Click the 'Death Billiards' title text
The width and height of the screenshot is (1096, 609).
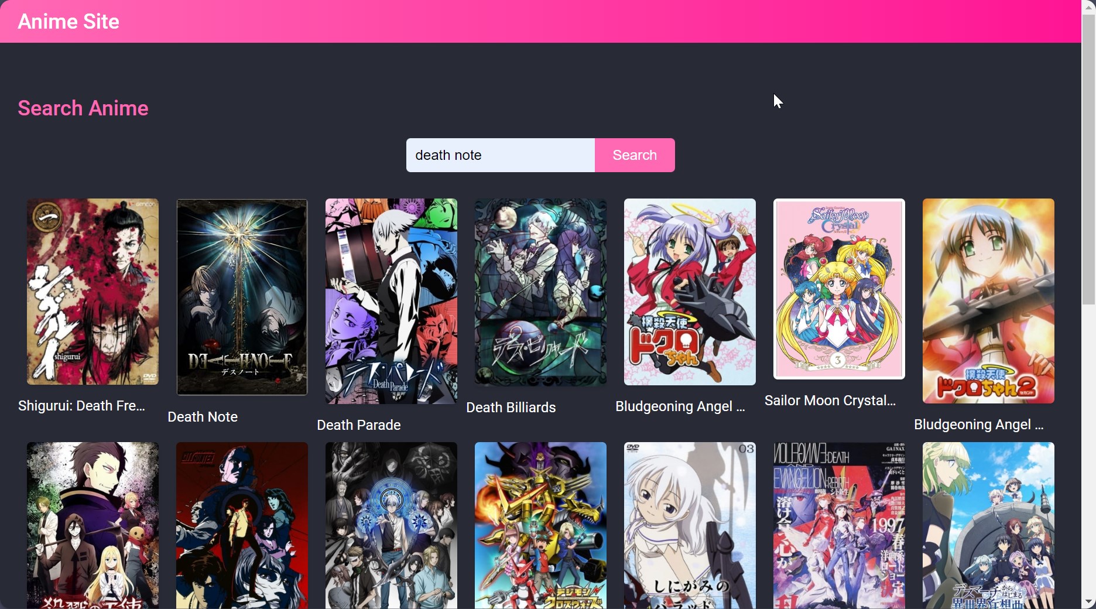[x=511, y=408]
